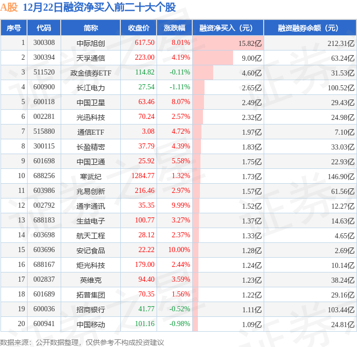The width and height of the screenshot is (357, 347).
Task: Click closing price 1284.77
Action: (x=143, y=176)
